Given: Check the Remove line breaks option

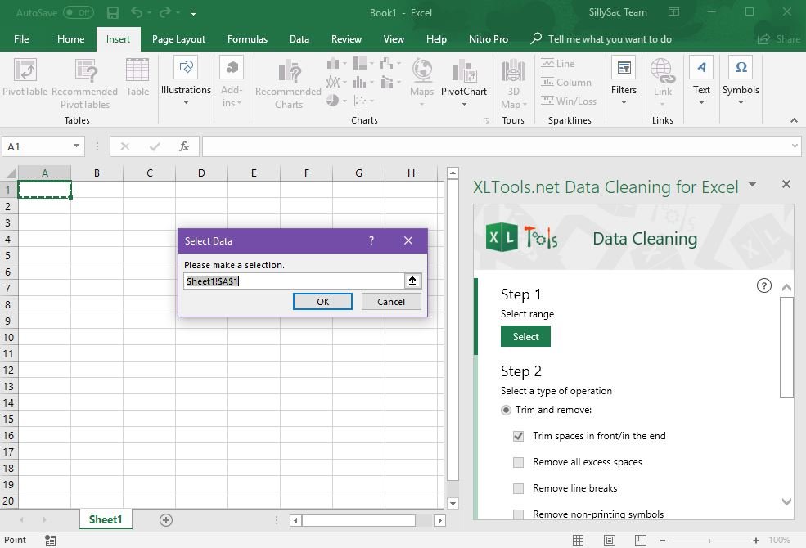Looking at the screenshot, I should (x=518, y=488).
